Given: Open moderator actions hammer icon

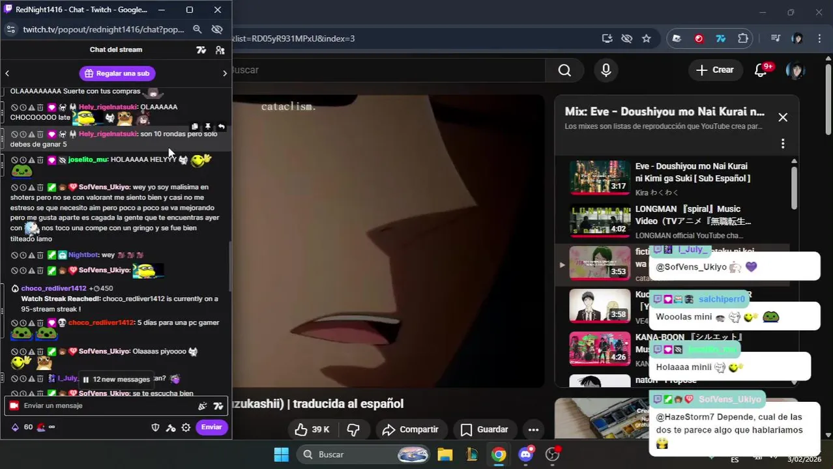Looking at the screenshot, I should pyautogui.click(x=171, y=427).
